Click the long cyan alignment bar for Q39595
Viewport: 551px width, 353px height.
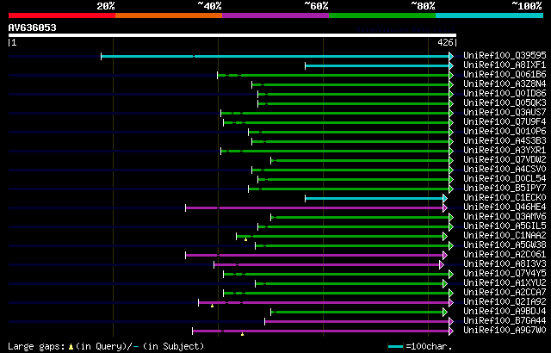tap(275, 56)
